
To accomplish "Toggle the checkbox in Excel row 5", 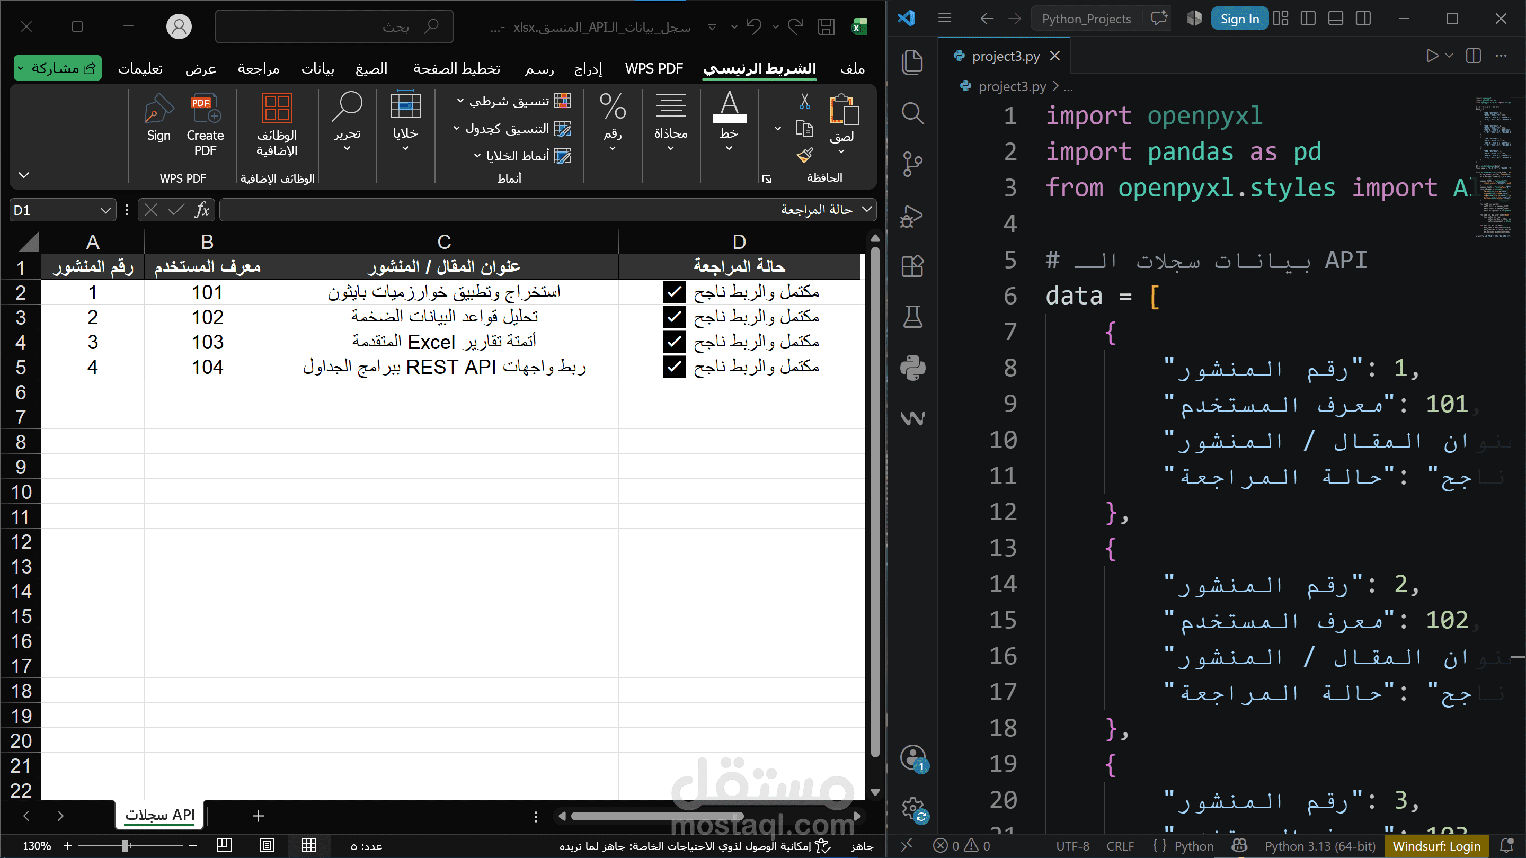I will point(674,367).
